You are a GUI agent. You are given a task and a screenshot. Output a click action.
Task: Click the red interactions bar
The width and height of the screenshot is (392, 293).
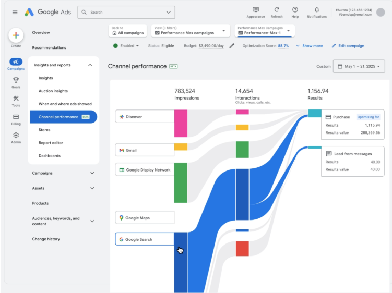(242, 249)
